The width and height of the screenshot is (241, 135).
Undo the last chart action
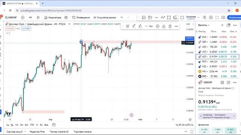click(x=122, y=18)
